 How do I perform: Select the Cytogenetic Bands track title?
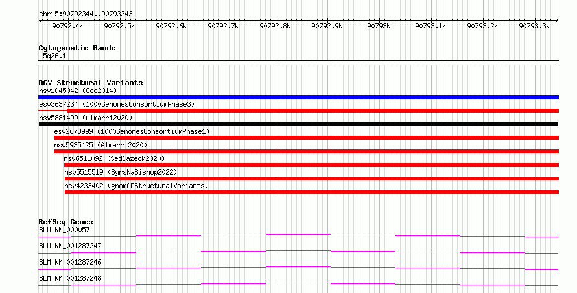click(x=77, y=48)
